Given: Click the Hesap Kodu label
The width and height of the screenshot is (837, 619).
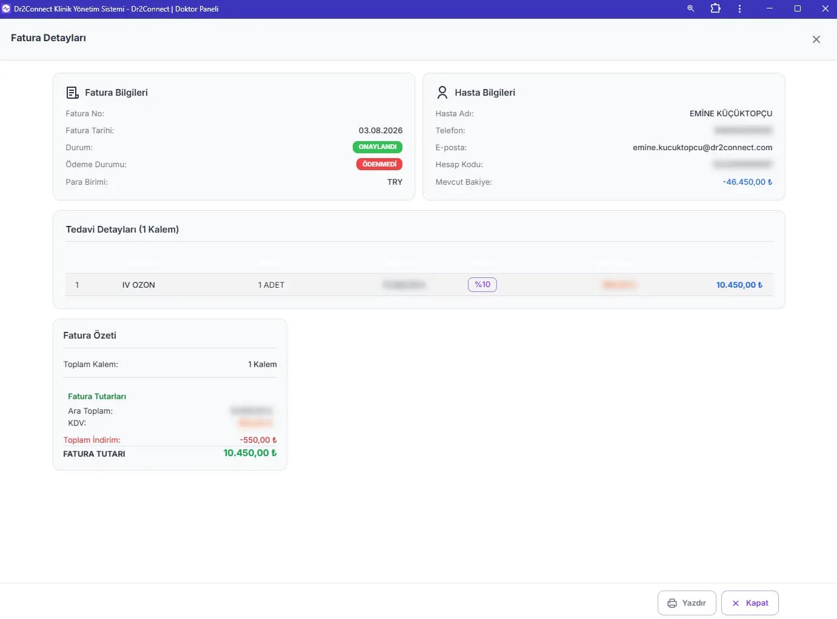Looking at the screenshot, I should pyautogui.click(x=459, y=164).
